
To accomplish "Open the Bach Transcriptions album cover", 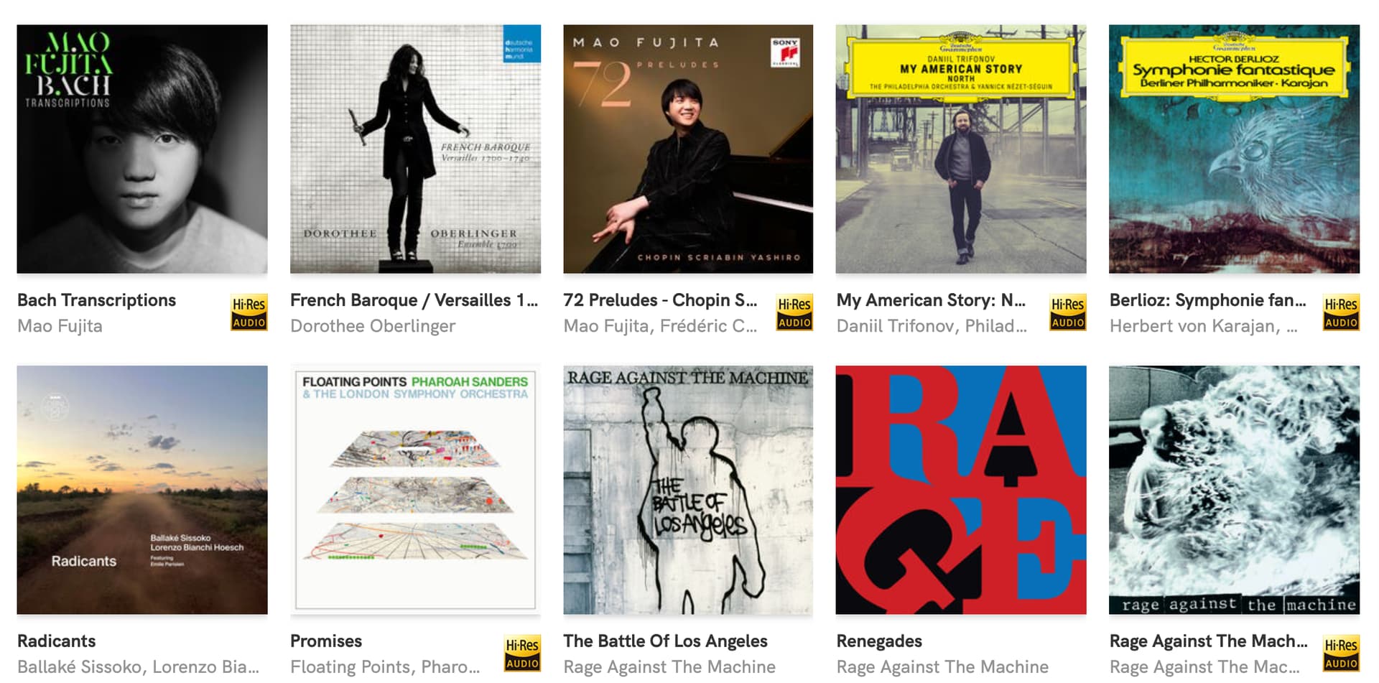I will [142, 149].
